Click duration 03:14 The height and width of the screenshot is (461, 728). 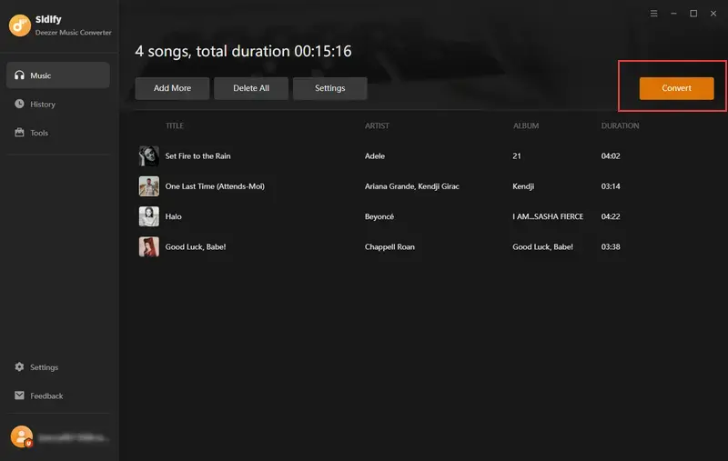pos(611,186)
